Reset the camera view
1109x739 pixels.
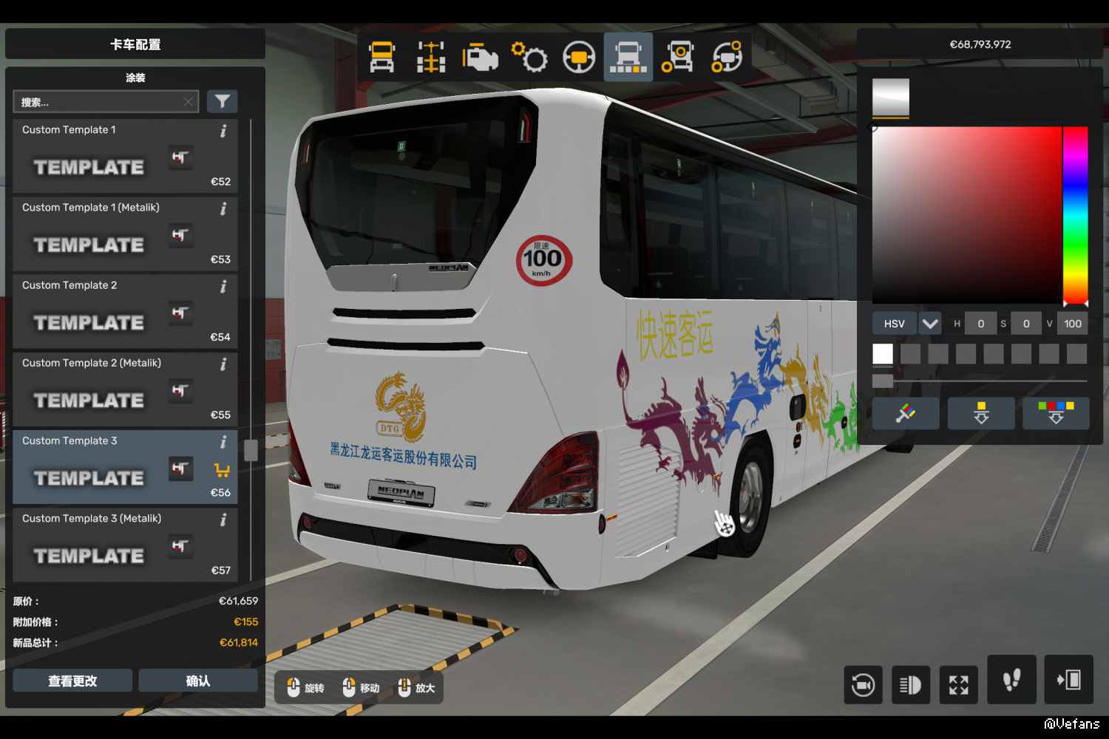click(863, 685)
